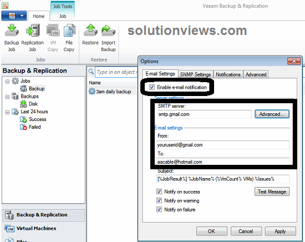Click OK in Options dialog

point(212,231)
